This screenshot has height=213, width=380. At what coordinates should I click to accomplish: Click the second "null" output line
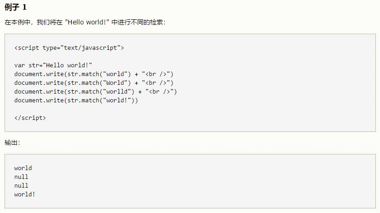click(21, 185)
